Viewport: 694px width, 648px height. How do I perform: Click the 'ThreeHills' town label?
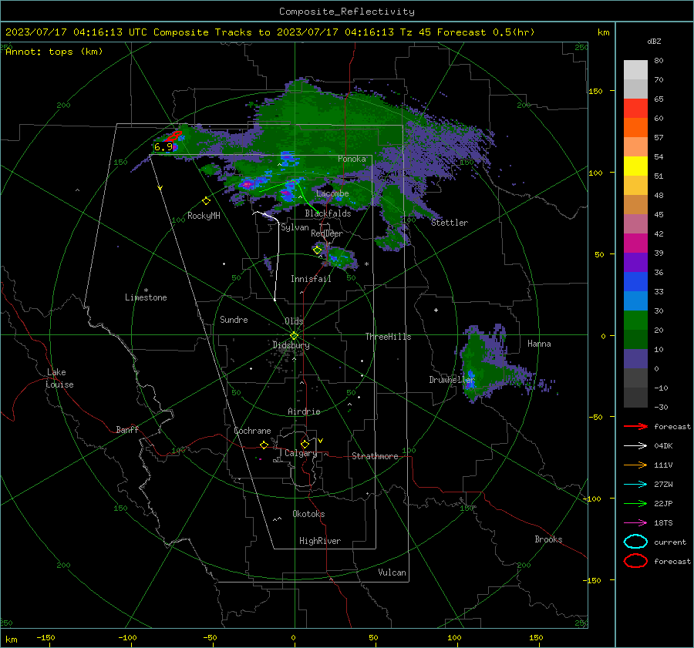388,337
